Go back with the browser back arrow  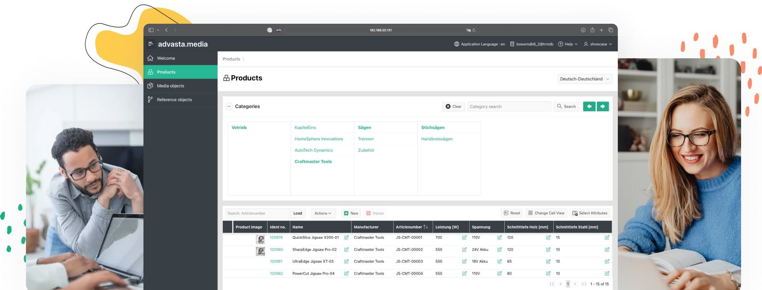[x=166, y=30]
